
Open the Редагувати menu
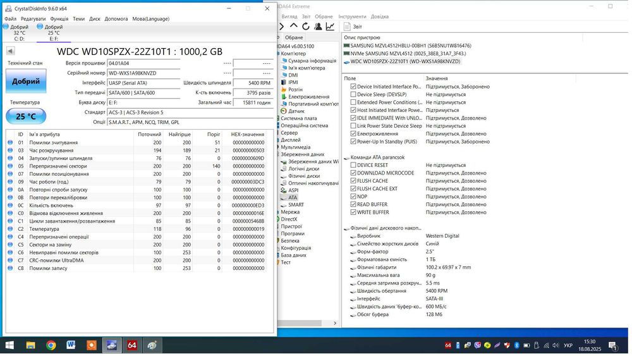[33, 19]
